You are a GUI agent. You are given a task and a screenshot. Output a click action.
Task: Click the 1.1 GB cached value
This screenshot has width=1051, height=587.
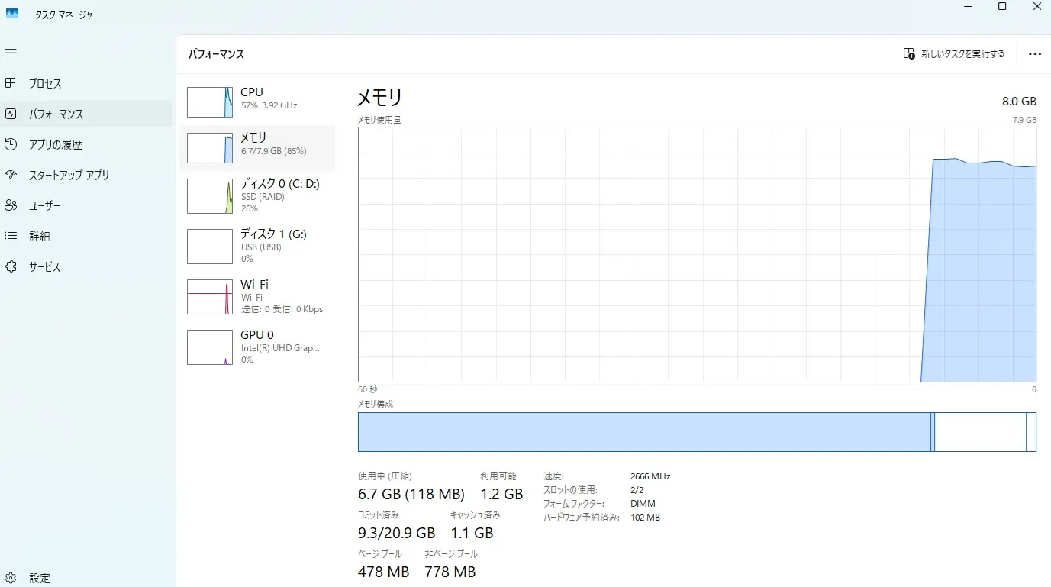coord(472,533)
